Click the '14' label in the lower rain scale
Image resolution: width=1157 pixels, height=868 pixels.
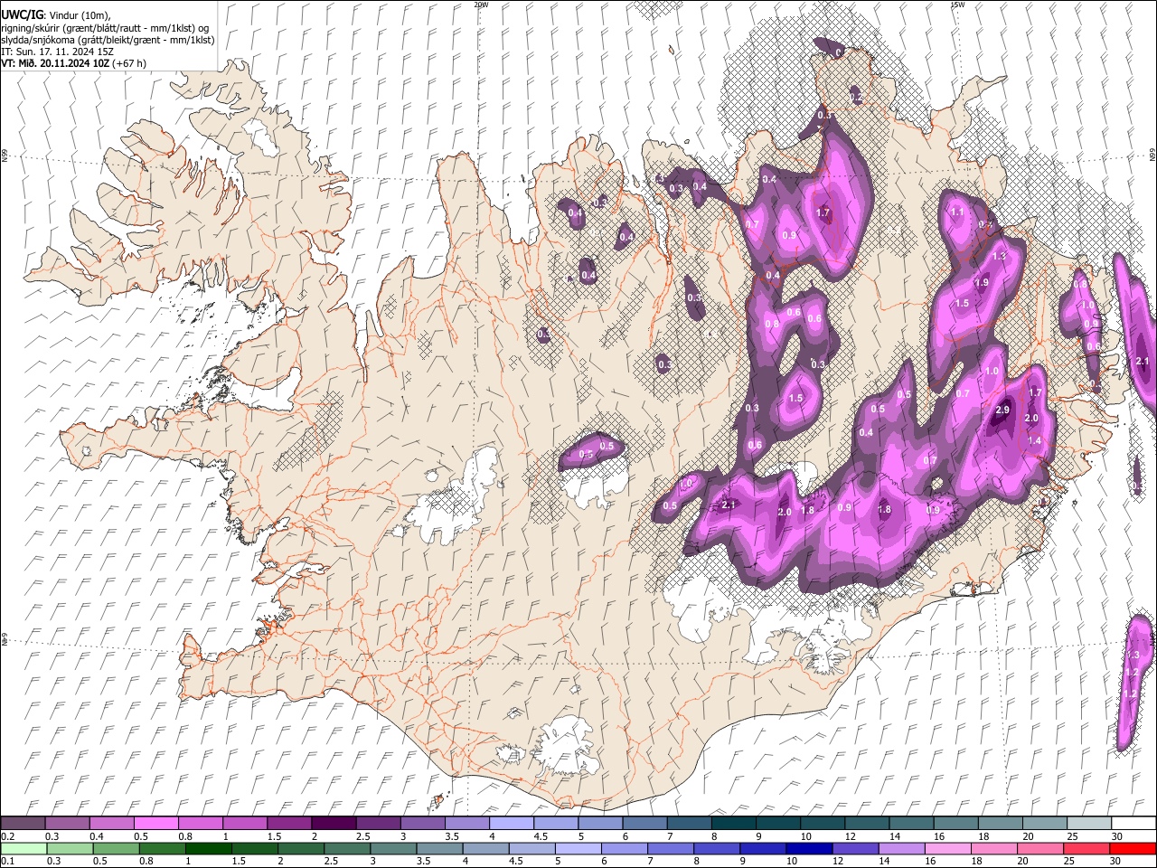coord(884,862)
